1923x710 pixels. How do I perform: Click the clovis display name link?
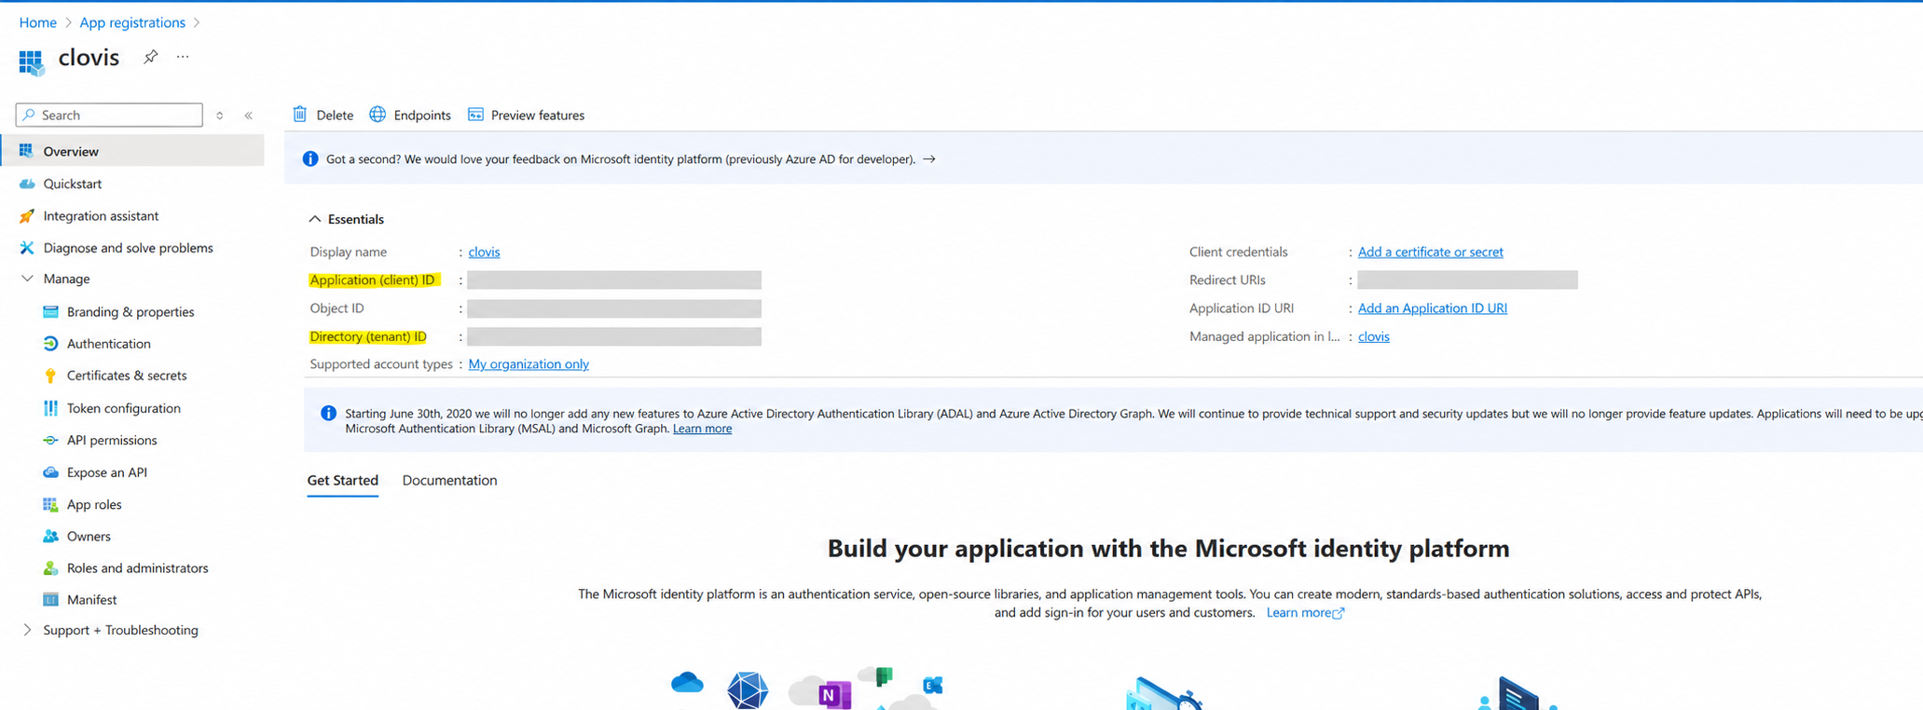coord(484,252)
